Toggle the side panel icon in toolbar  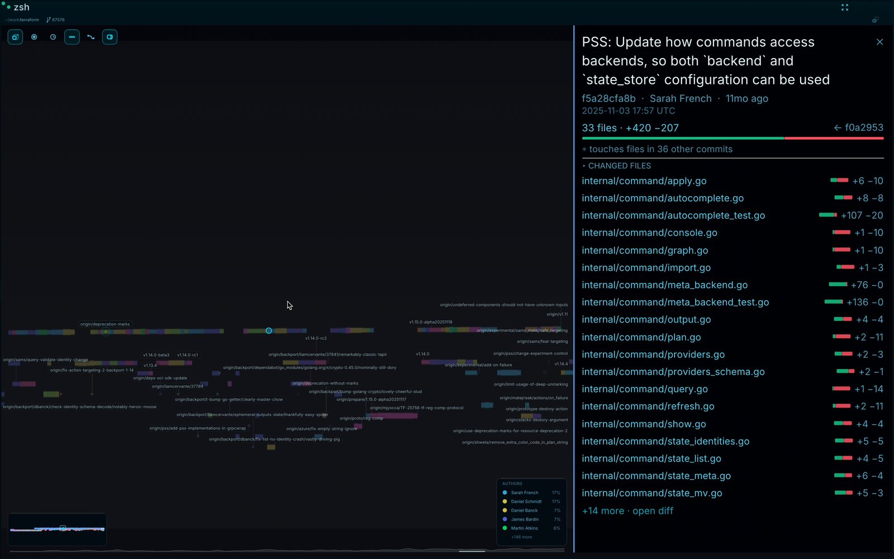(x=110, y=37)
